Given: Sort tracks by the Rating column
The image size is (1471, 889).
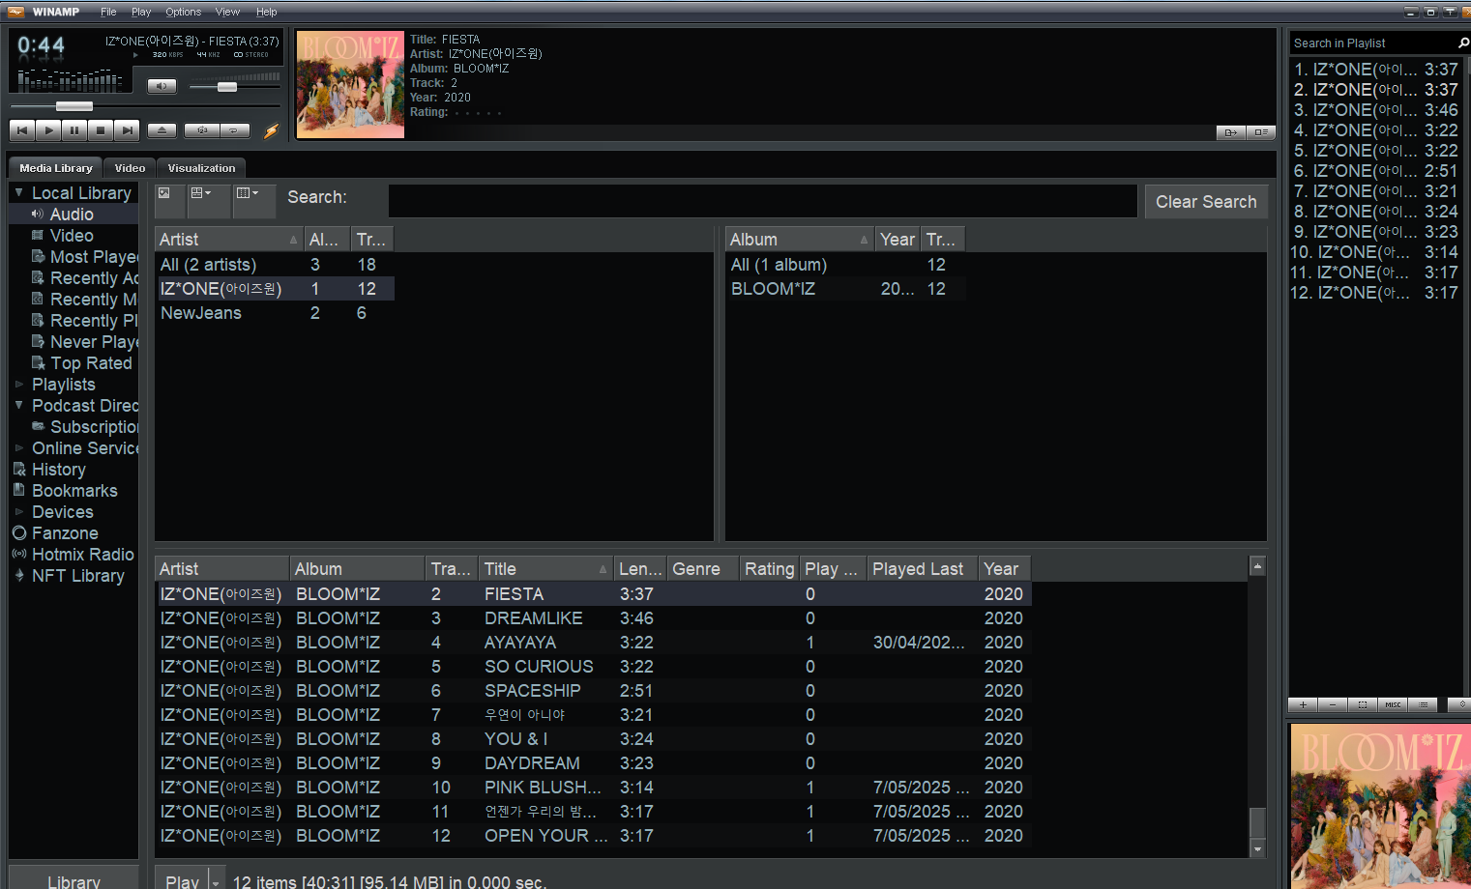Looking at the screenshot, I should tap(769, 569).
